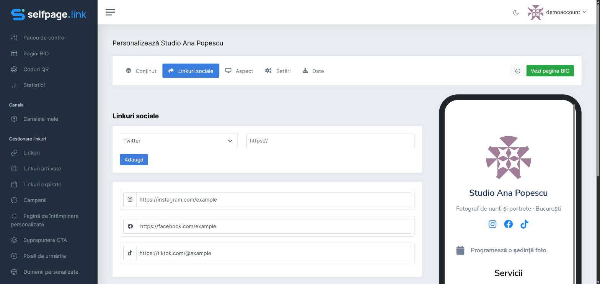This screenshot has height=284, width=600.
Task: Click the Coduri QR sidebar icon
Action: click(14, 69)
